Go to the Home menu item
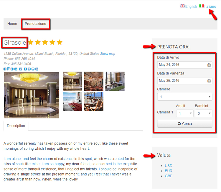This screenshot has height=192, width=221. coord(12,24)
